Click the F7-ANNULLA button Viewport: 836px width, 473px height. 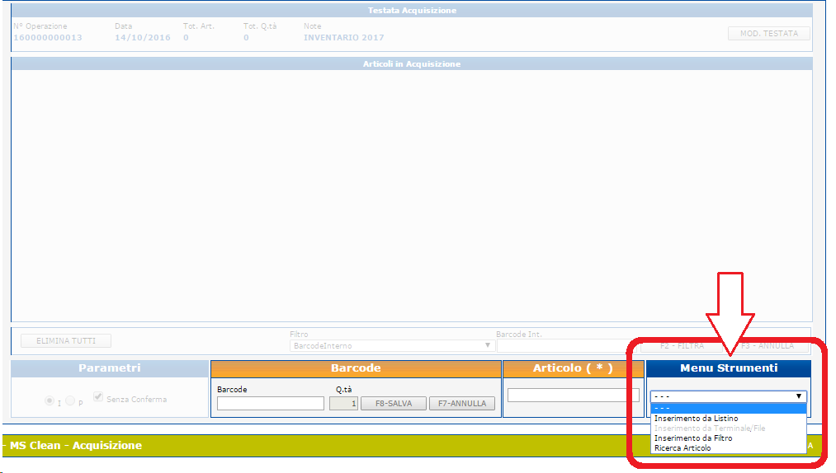point(462,403)
